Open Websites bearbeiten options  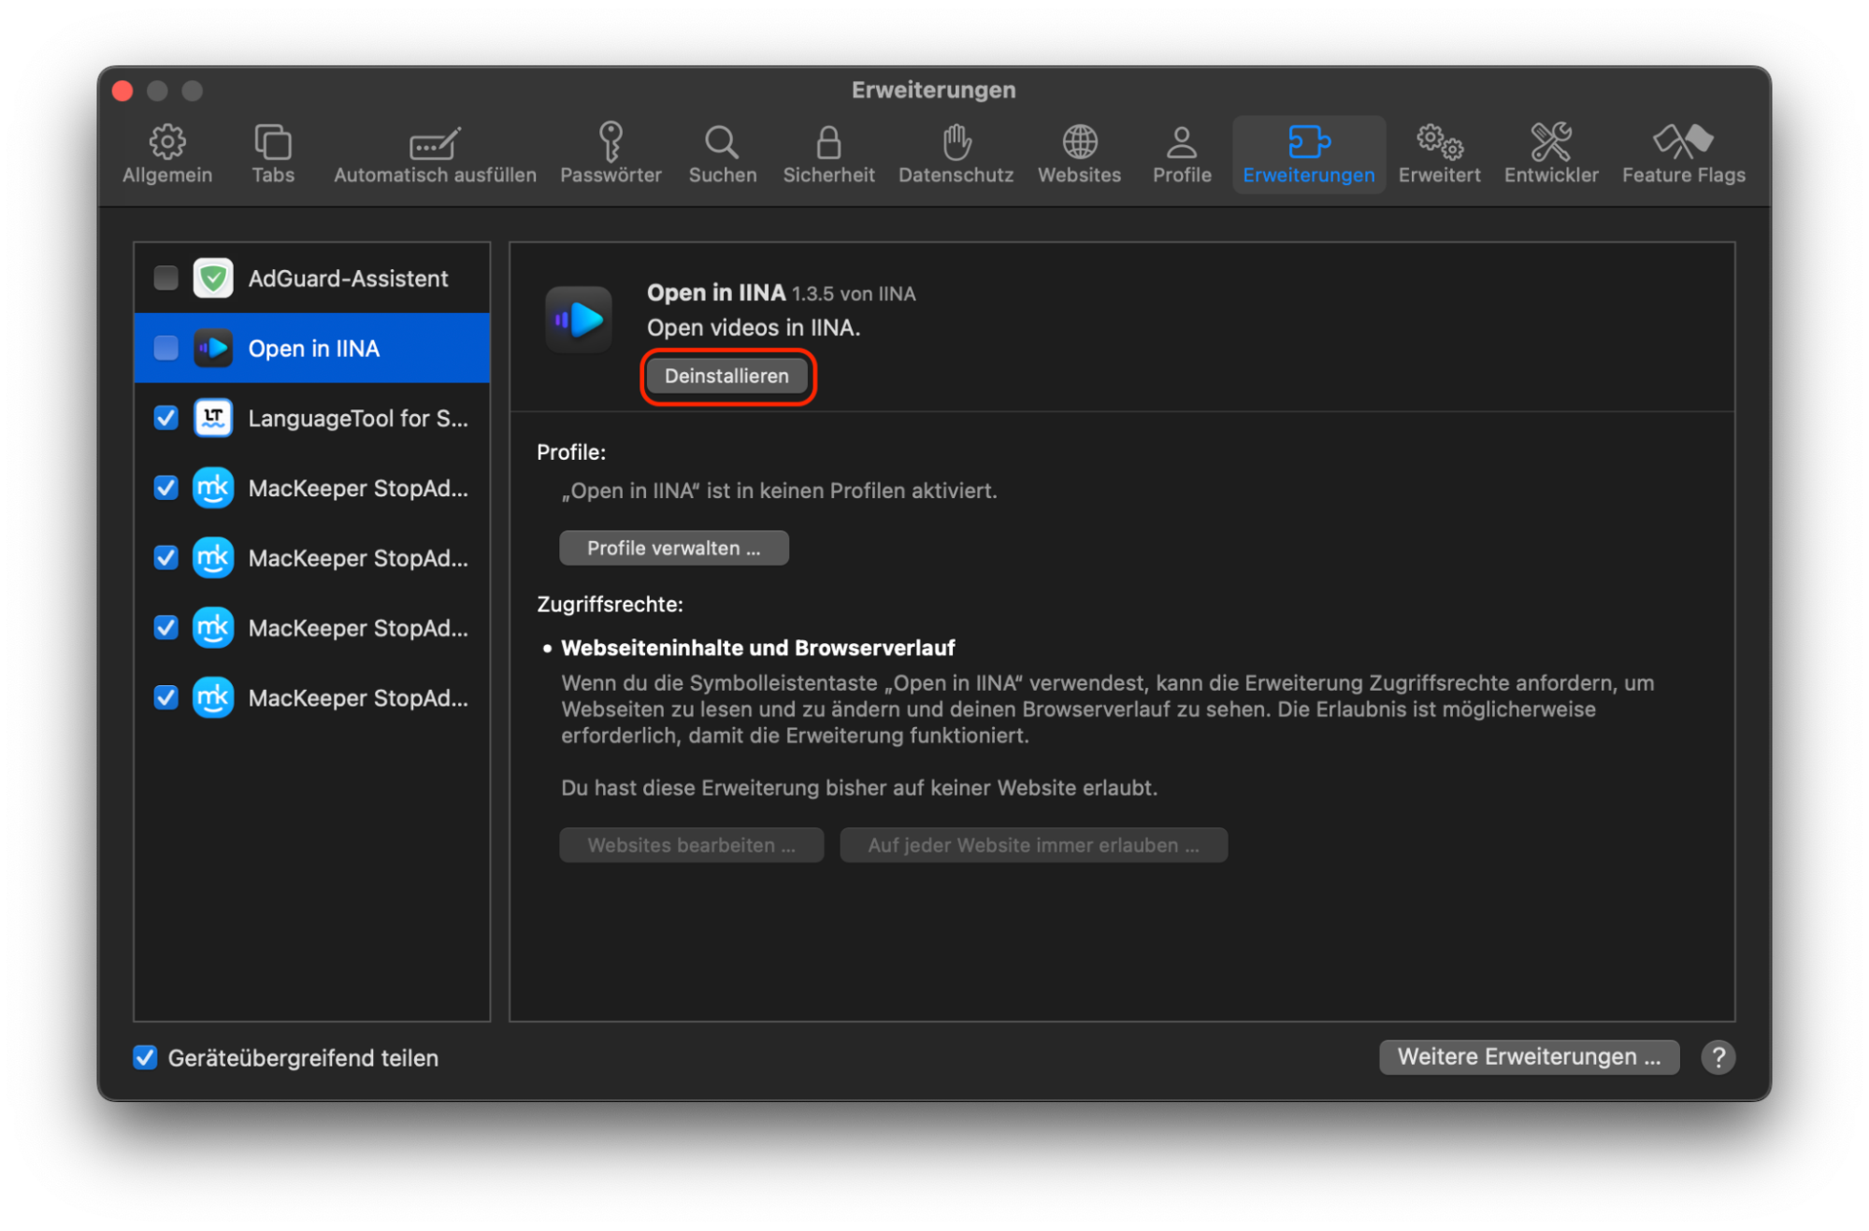(691, 844)
